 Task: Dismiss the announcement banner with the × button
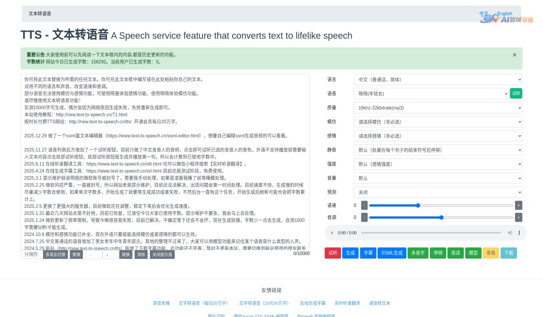(x=514, y=55)
